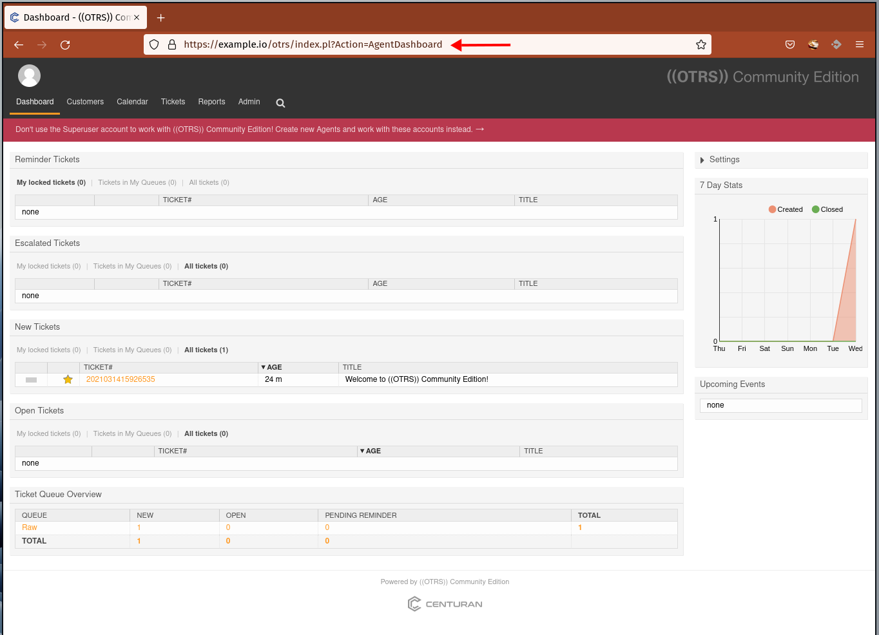This screenshot has width=879, height=635.
Task: Click the lock site-security icon
Action: click(172, 44)
